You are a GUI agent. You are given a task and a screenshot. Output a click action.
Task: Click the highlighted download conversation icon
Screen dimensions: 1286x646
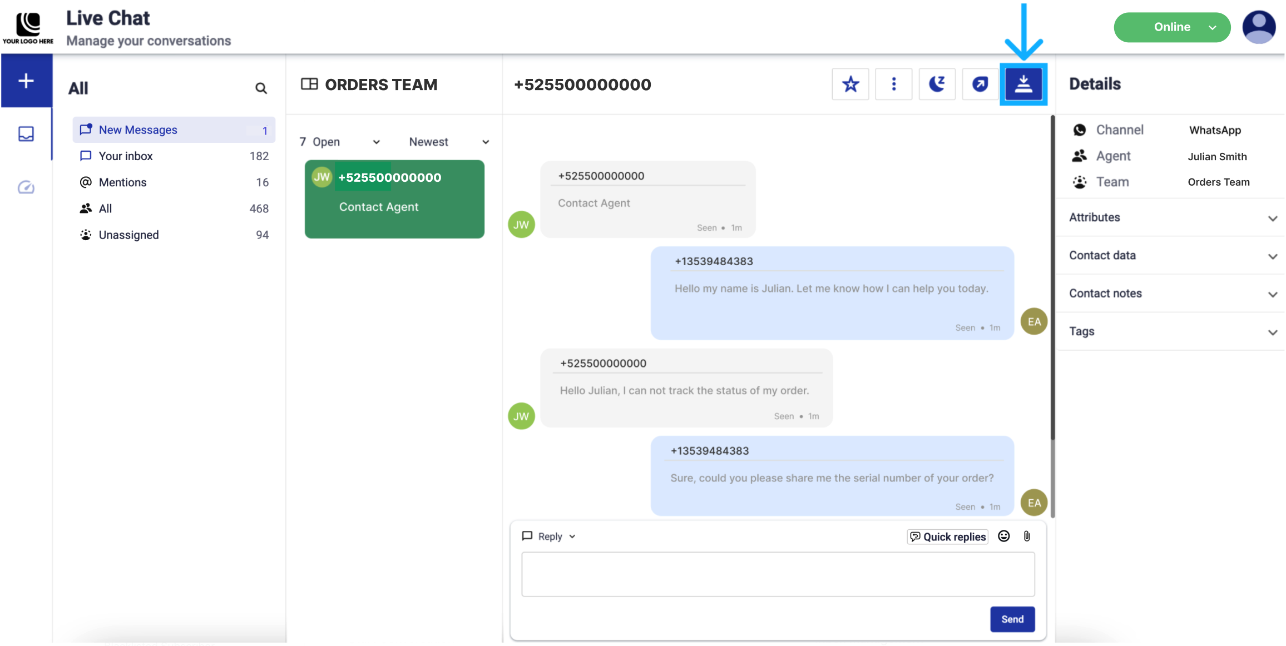pyautogui.click(x=1023, y=85)
